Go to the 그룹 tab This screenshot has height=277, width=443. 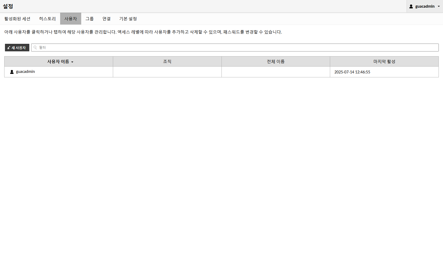point(90,19)
